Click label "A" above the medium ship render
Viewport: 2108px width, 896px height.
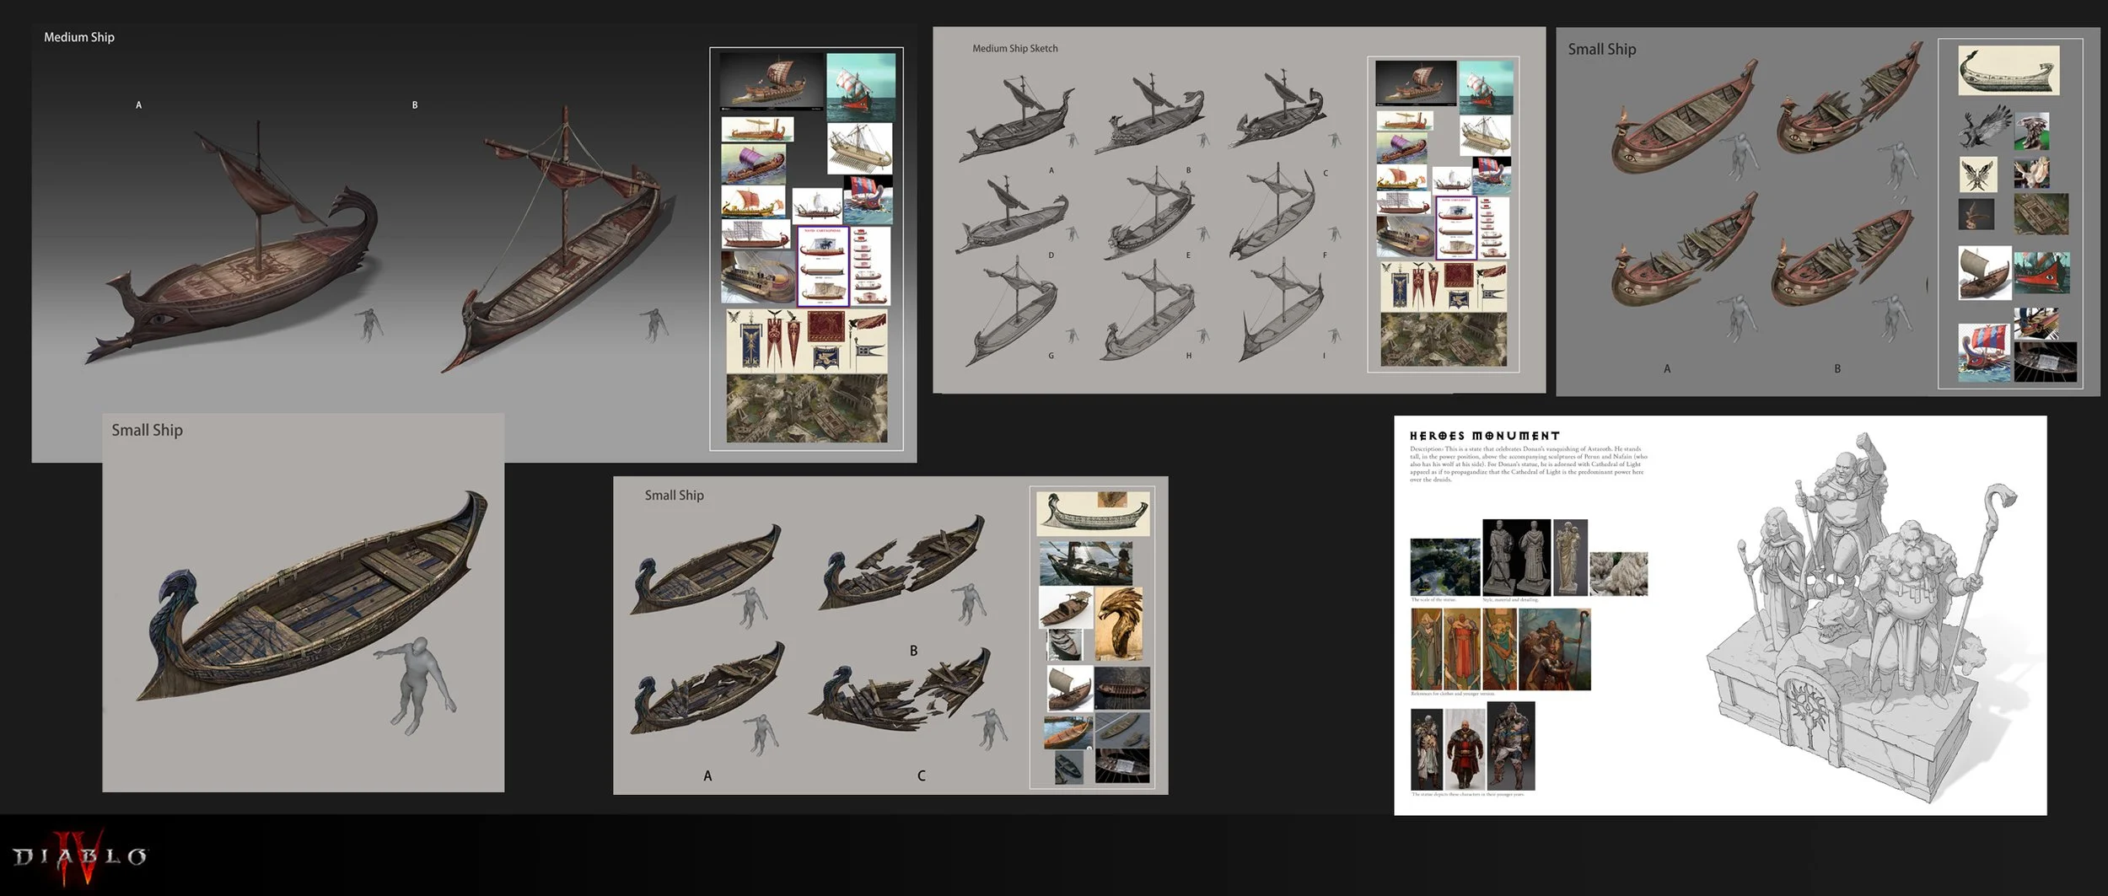pyautogui.click(x=139, y=105)
